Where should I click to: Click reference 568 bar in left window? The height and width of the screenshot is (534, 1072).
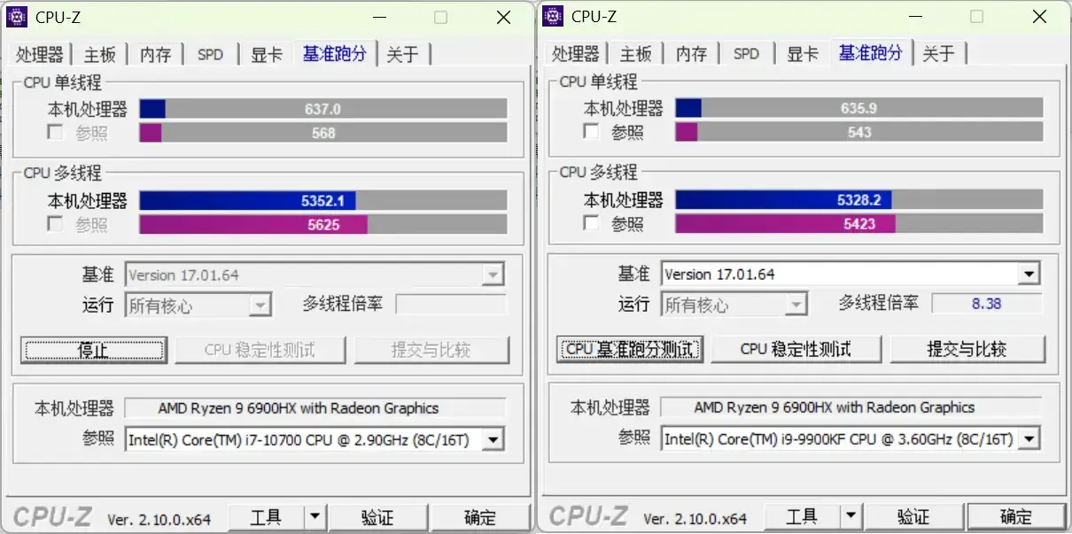(323, 133)
